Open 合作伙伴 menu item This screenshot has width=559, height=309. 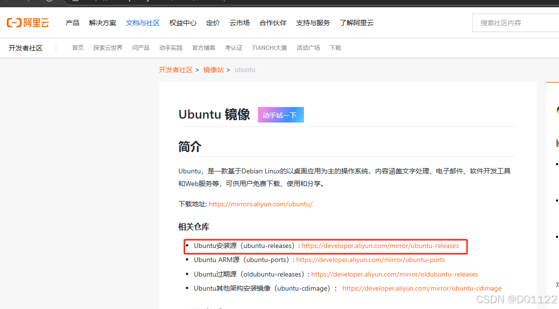click(x=273, y=23)
